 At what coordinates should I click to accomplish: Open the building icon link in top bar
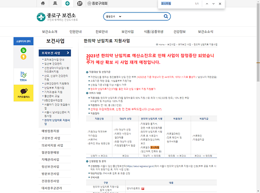[55, 3]
